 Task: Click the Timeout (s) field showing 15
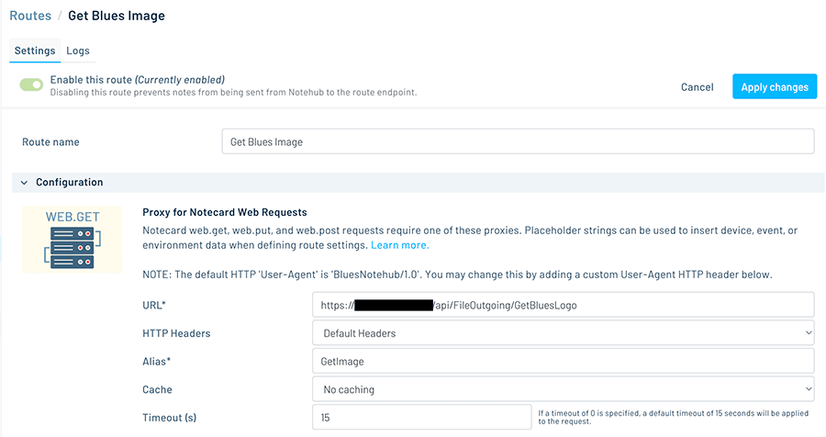pyautogui.click(x=421, y=418)
